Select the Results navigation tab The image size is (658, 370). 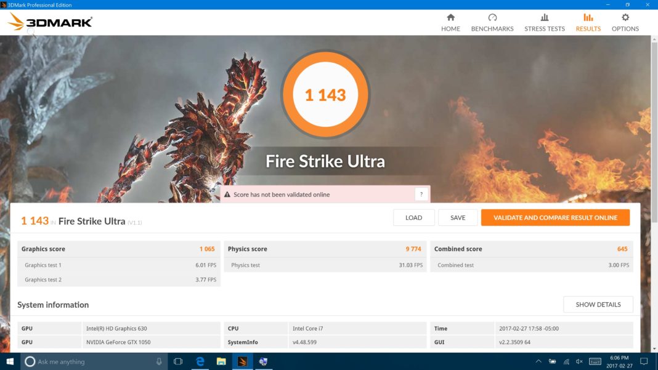tap(588, 22)
